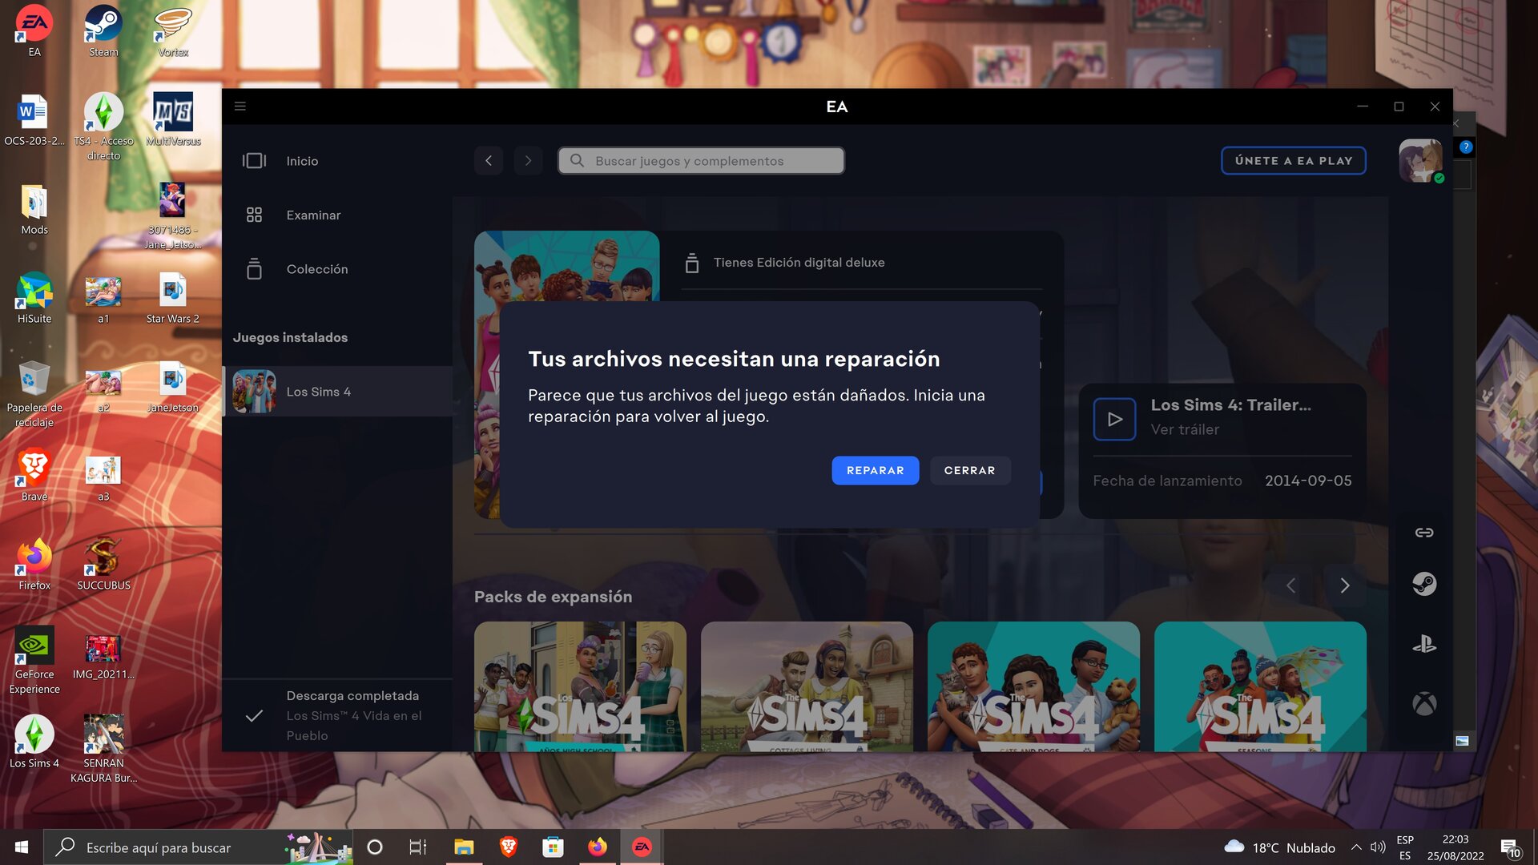Click the link chain icon
Image resolution: width=1538 pixels, height=865 pixels.
(x=1423, y=533)
